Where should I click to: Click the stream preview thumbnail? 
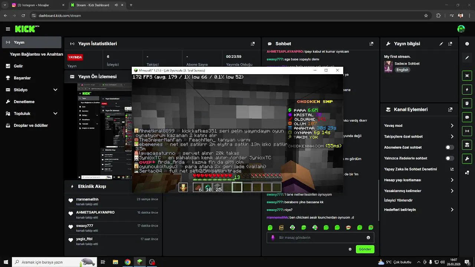105,132
